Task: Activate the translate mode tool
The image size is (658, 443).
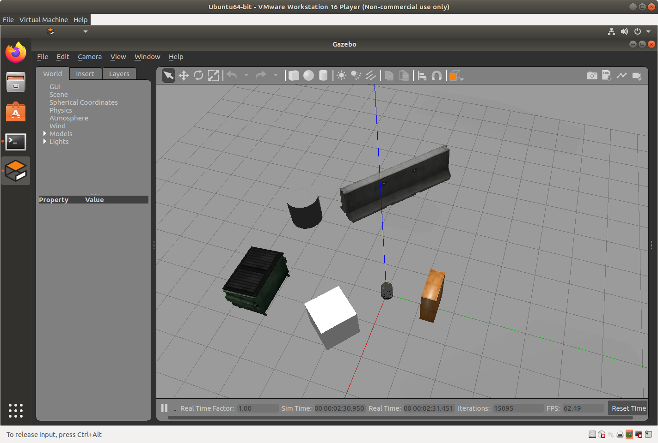Action: (184, 76)
